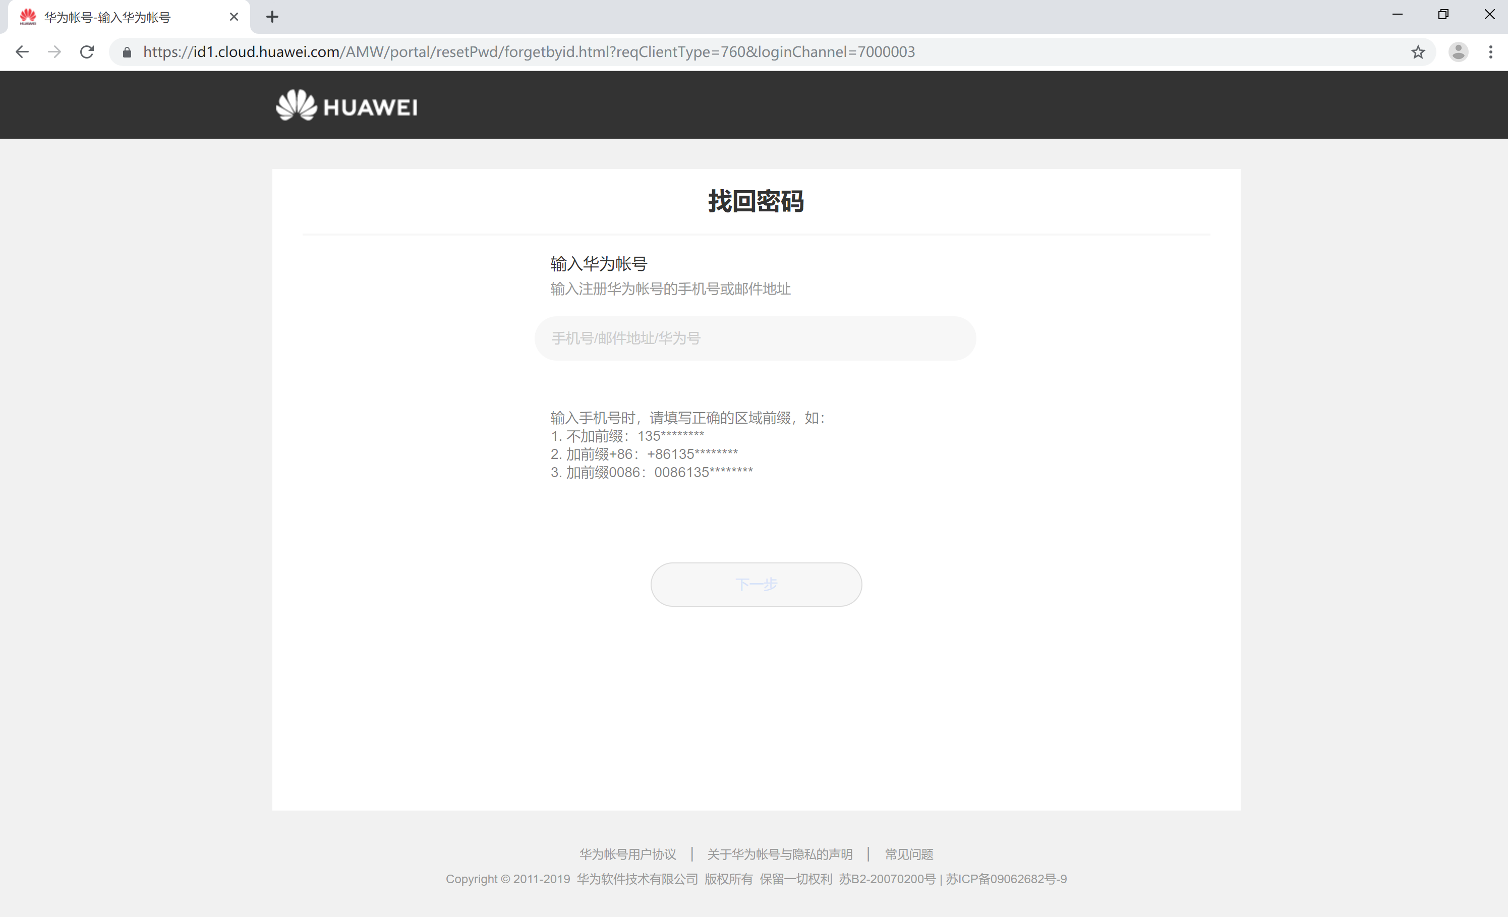Open 关于华为帐号与隐私的声明 link
Image resolution: width=1508 pixels, height=917 pixels.
(780, 854)
